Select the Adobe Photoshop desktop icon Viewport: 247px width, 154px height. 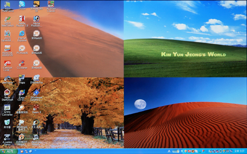pyautogui.click(x=37, y=21)
